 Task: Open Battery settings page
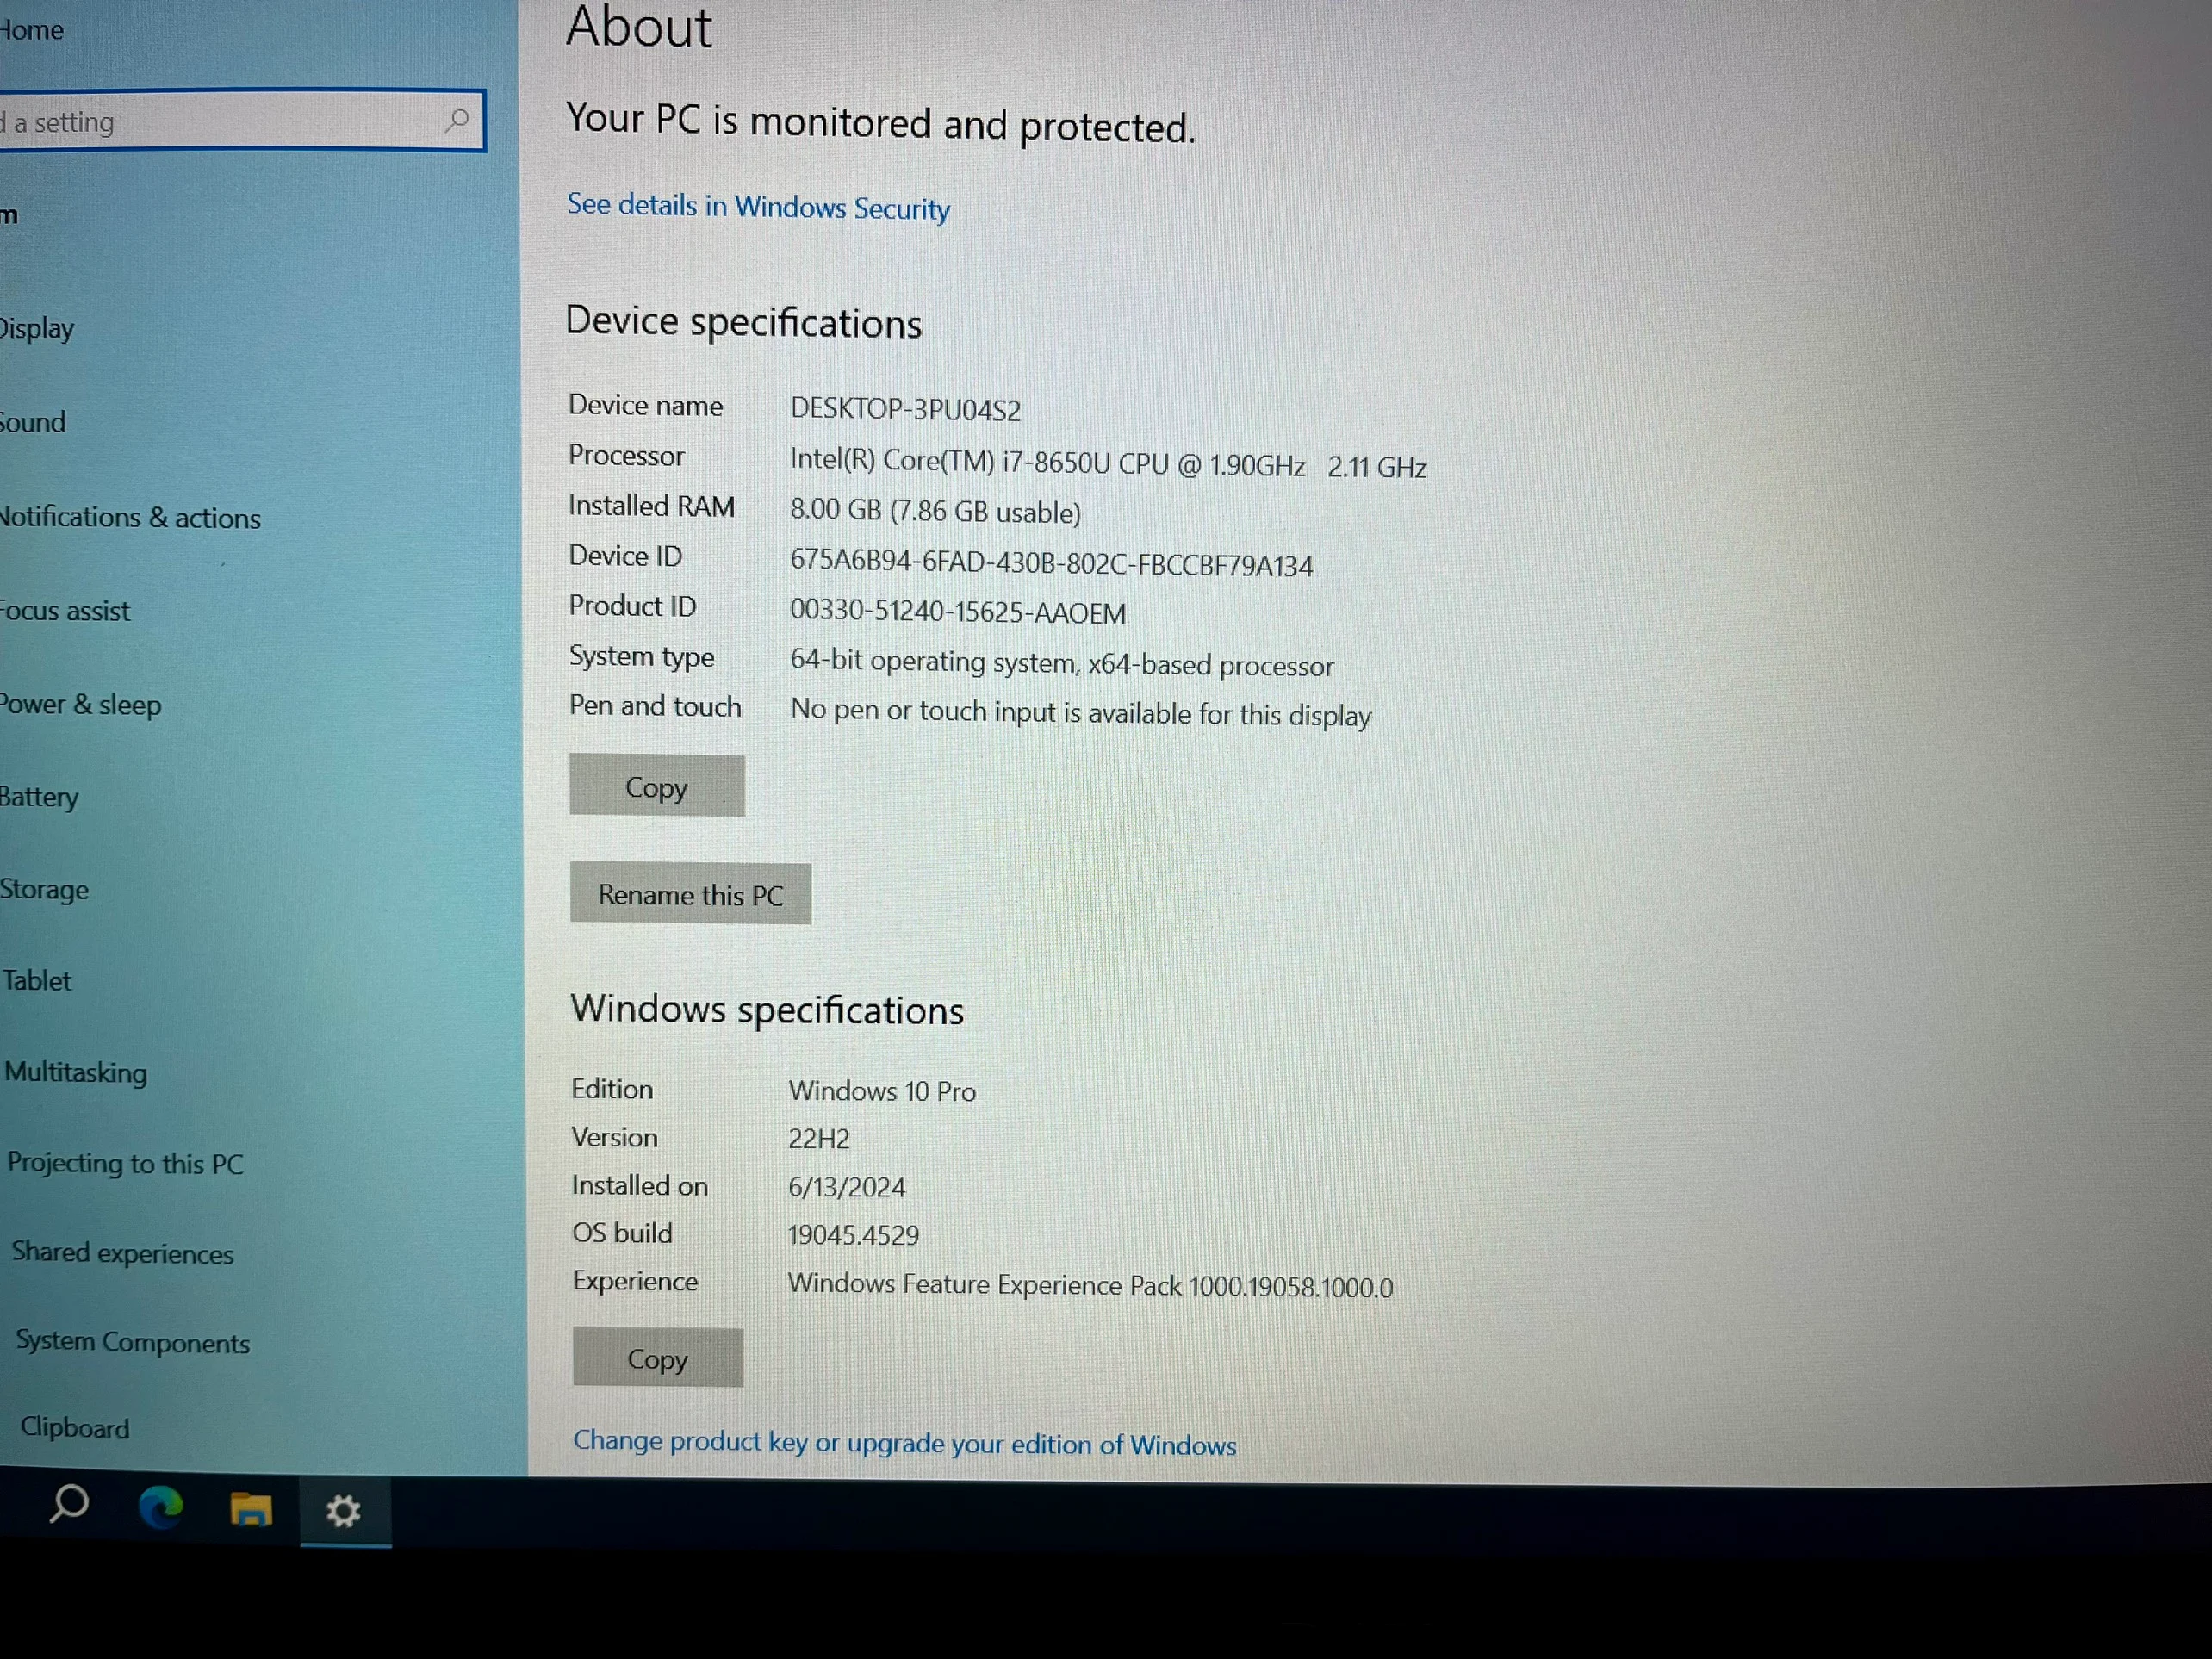coord(40,797)
